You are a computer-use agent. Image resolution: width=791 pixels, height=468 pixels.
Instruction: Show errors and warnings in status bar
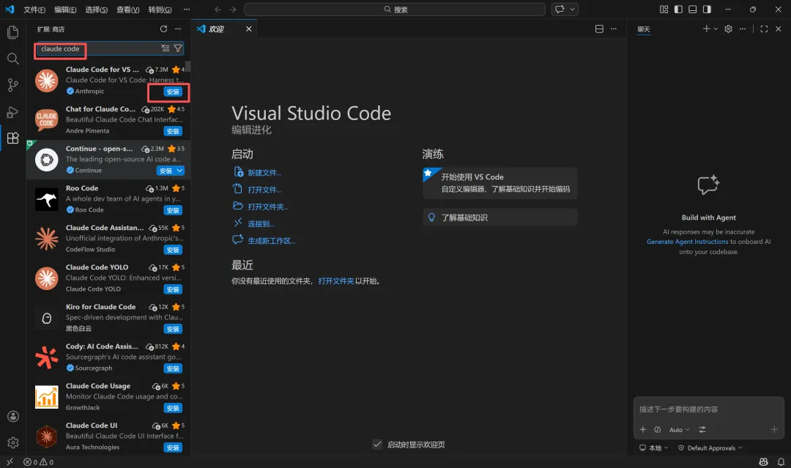pos(38,462)
